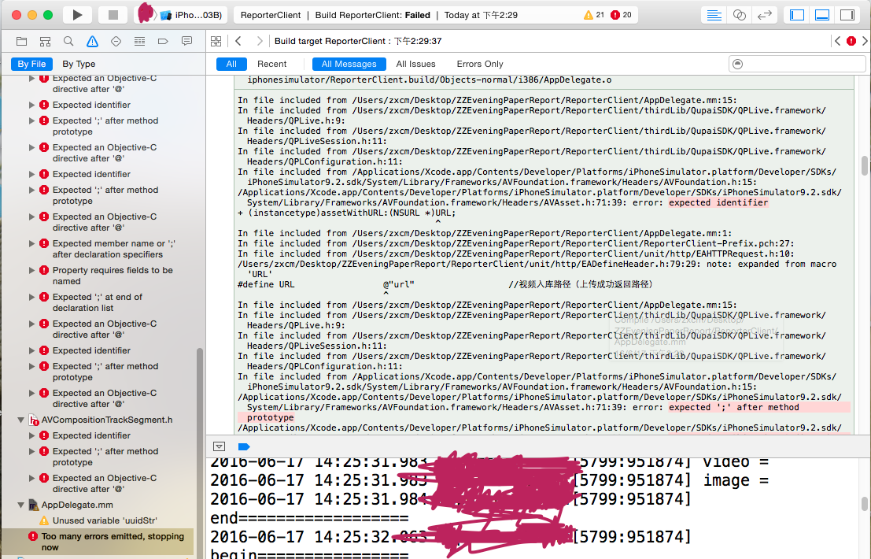Click the console output scrollbar
The image size is (871, 559).
(865, 504)
